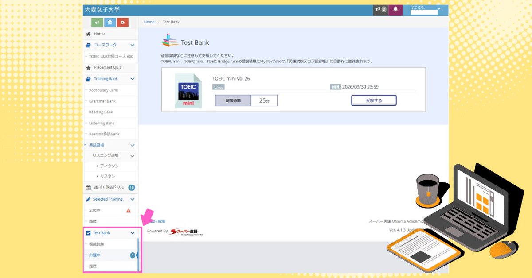Open Reading Bank

click(x=101, y=112)
